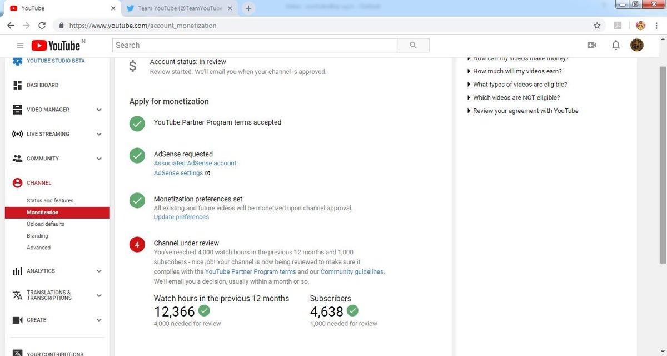Open the notifications bell
The height and width of the screenshot is (356, 667).
[616, 45]
